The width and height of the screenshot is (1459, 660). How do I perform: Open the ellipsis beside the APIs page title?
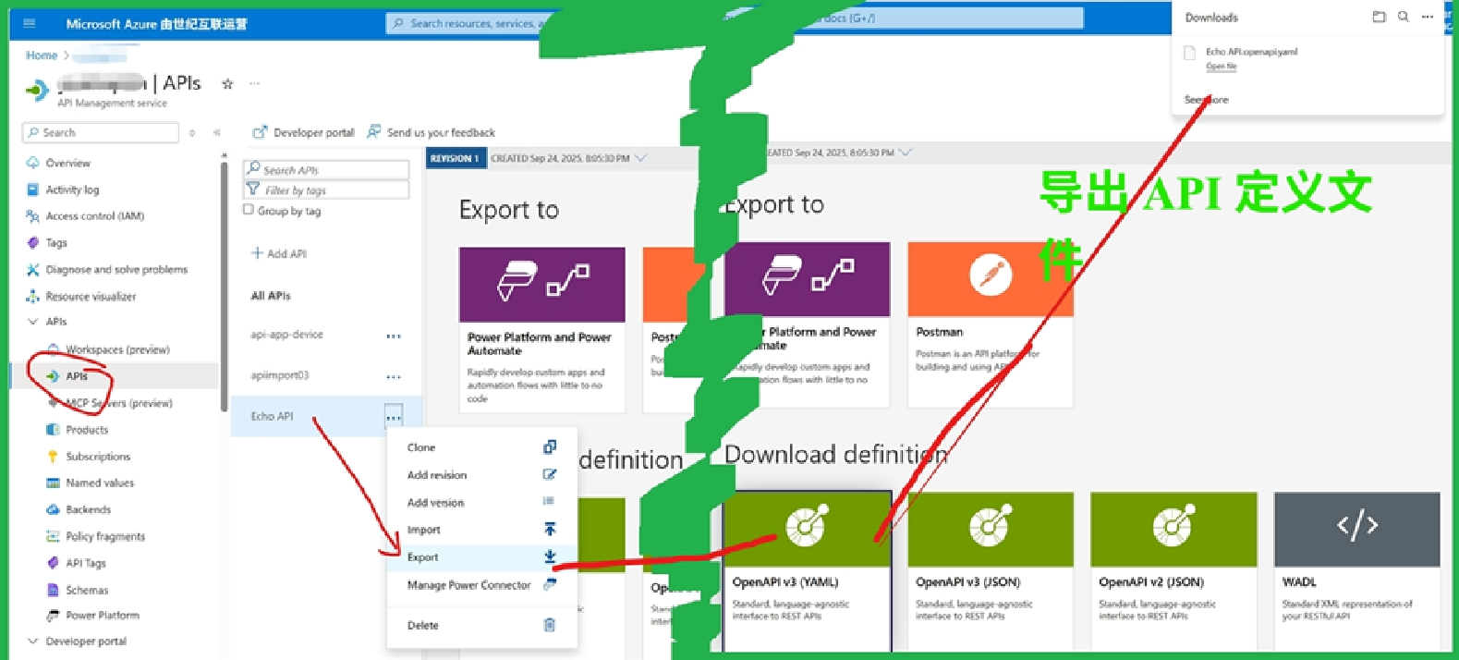click(x=254, y=84)
